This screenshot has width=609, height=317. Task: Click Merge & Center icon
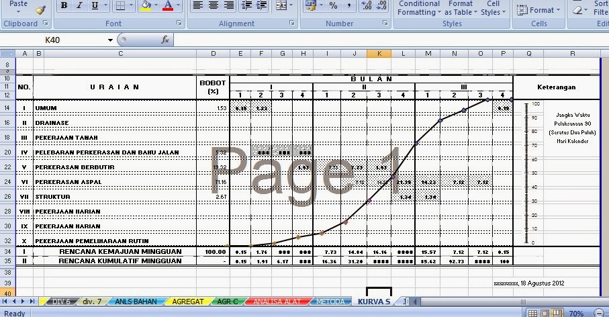281,5
